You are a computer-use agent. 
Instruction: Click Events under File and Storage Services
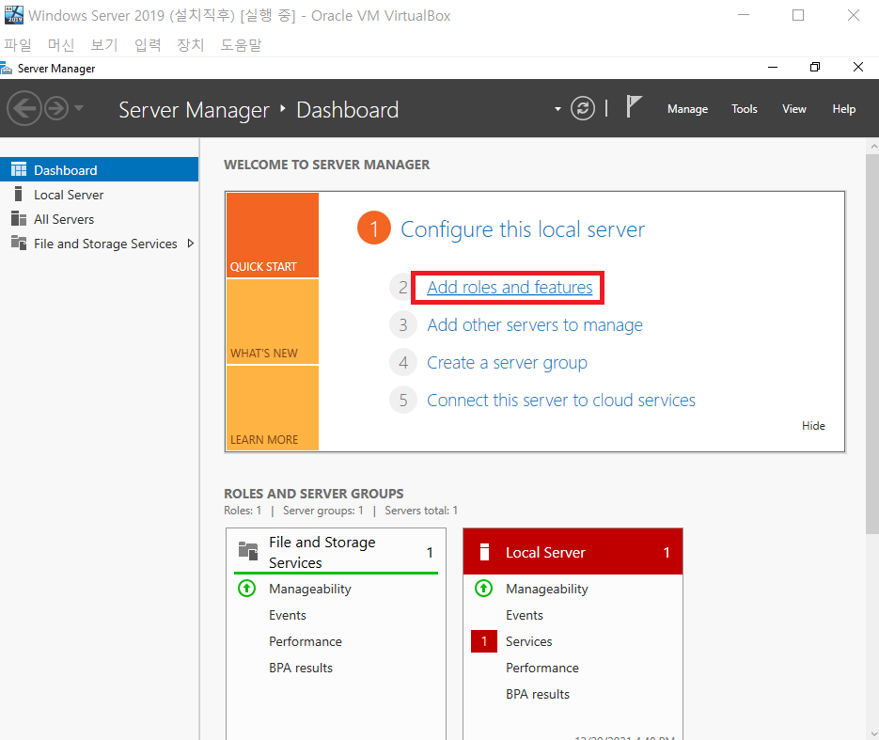tap(288, 615)
